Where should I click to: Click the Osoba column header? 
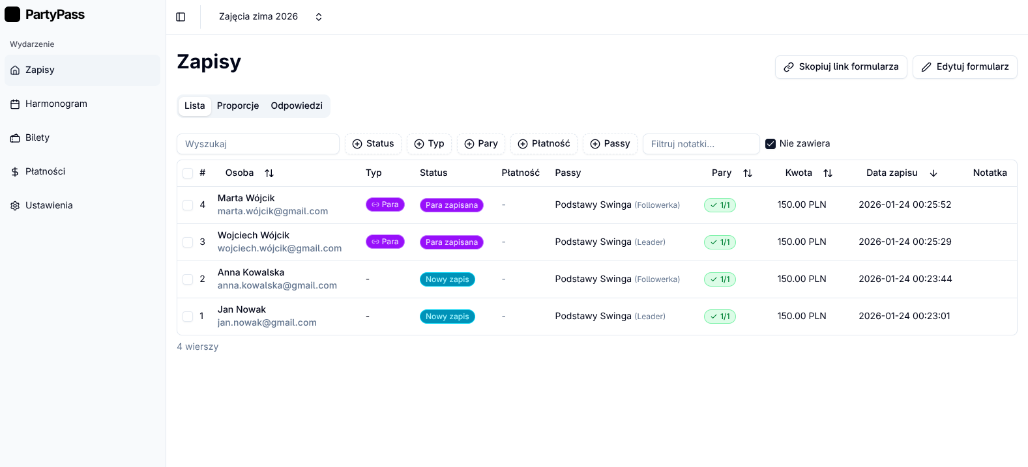click(x=250, y=173)
